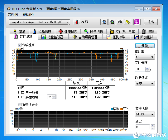
Task: Click the orange 写入 legend swatch
Action: coord(122,109)
